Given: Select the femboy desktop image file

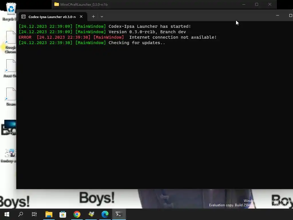Looking at the screenshot, I should pyautogui.click(x=9, y=156).
